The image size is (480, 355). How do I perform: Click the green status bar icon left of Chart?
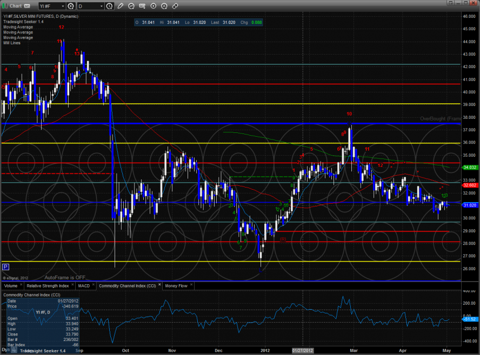[x=4, y=6]
